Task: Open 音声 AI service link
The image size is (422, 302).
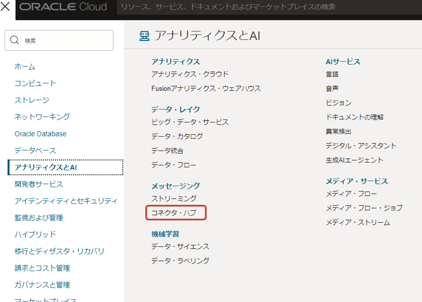Action: (332, 89)
